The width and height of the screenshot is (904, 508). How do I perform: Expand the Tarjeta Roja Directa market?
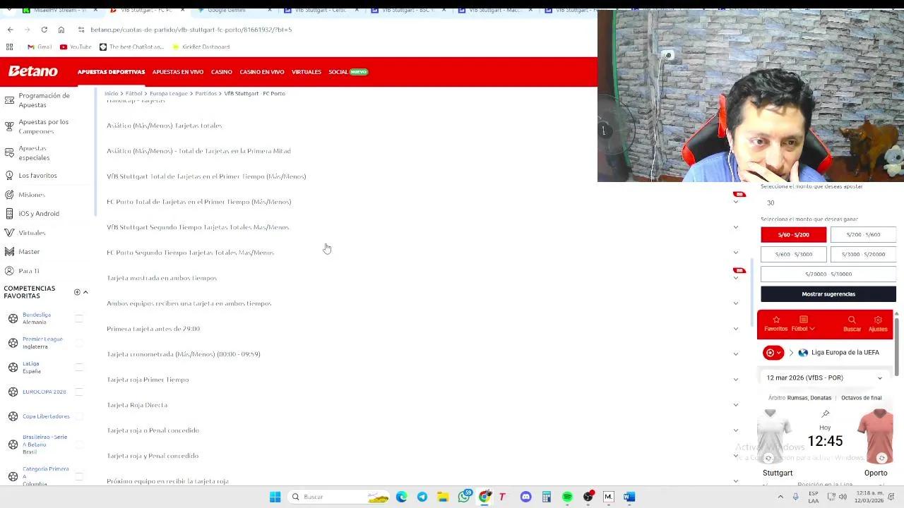coord(735,404)
